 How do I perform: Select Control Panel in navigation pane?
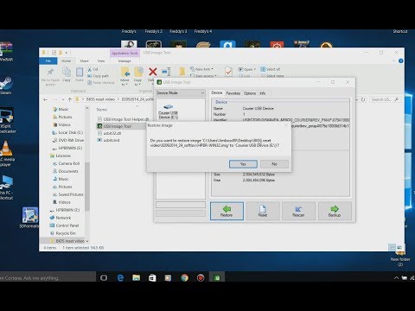[x=64, y=225]
